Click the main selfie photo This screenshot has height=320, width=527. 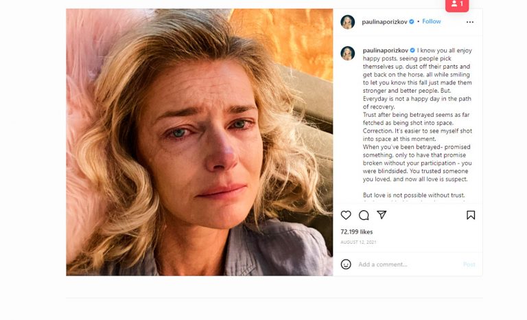(199, 142)
